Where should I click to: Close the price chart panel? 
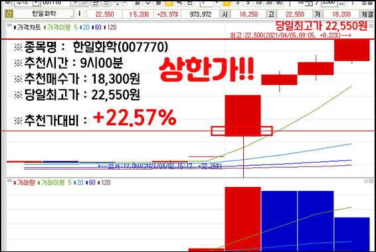coord(371,26)
